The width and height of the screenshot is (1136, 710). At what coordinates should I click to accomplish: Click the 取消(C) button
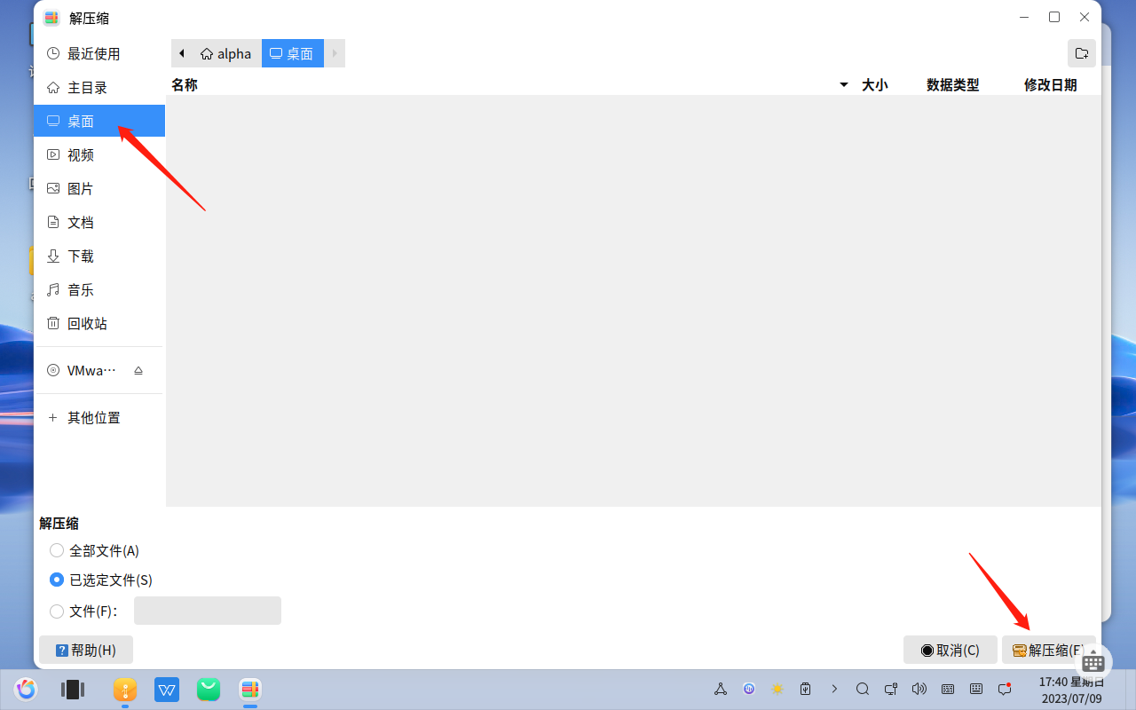[951, 650]
